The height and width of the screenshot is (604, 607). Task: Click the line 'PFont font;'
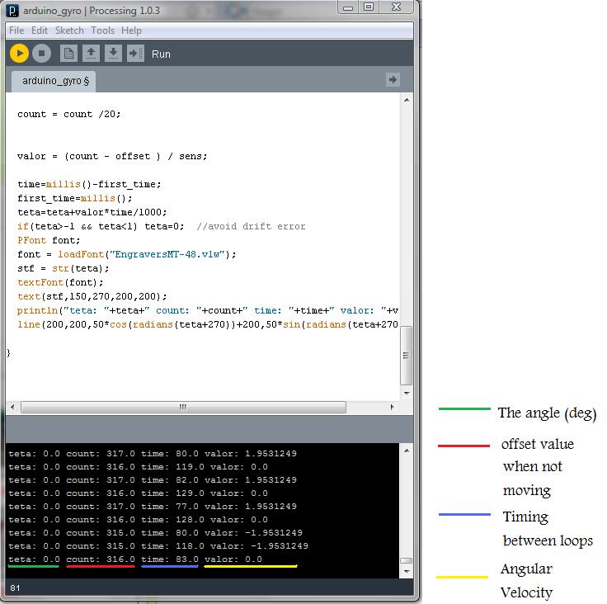(49, 240)
